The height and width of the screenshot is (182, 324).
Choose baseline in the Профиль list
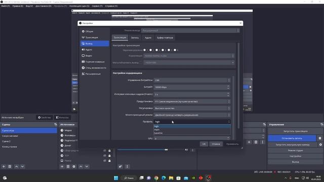tap(192, 133)
